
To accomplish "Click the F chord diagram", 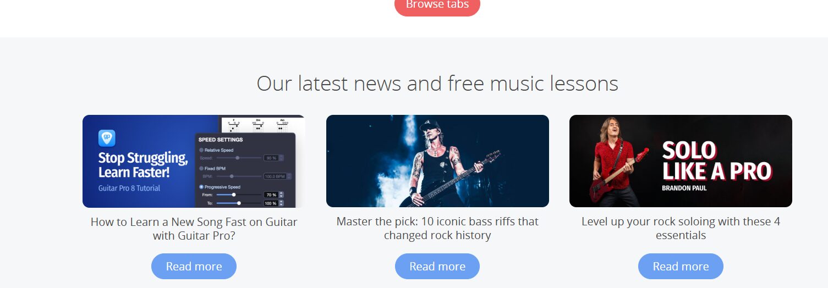I will (234, 125).
